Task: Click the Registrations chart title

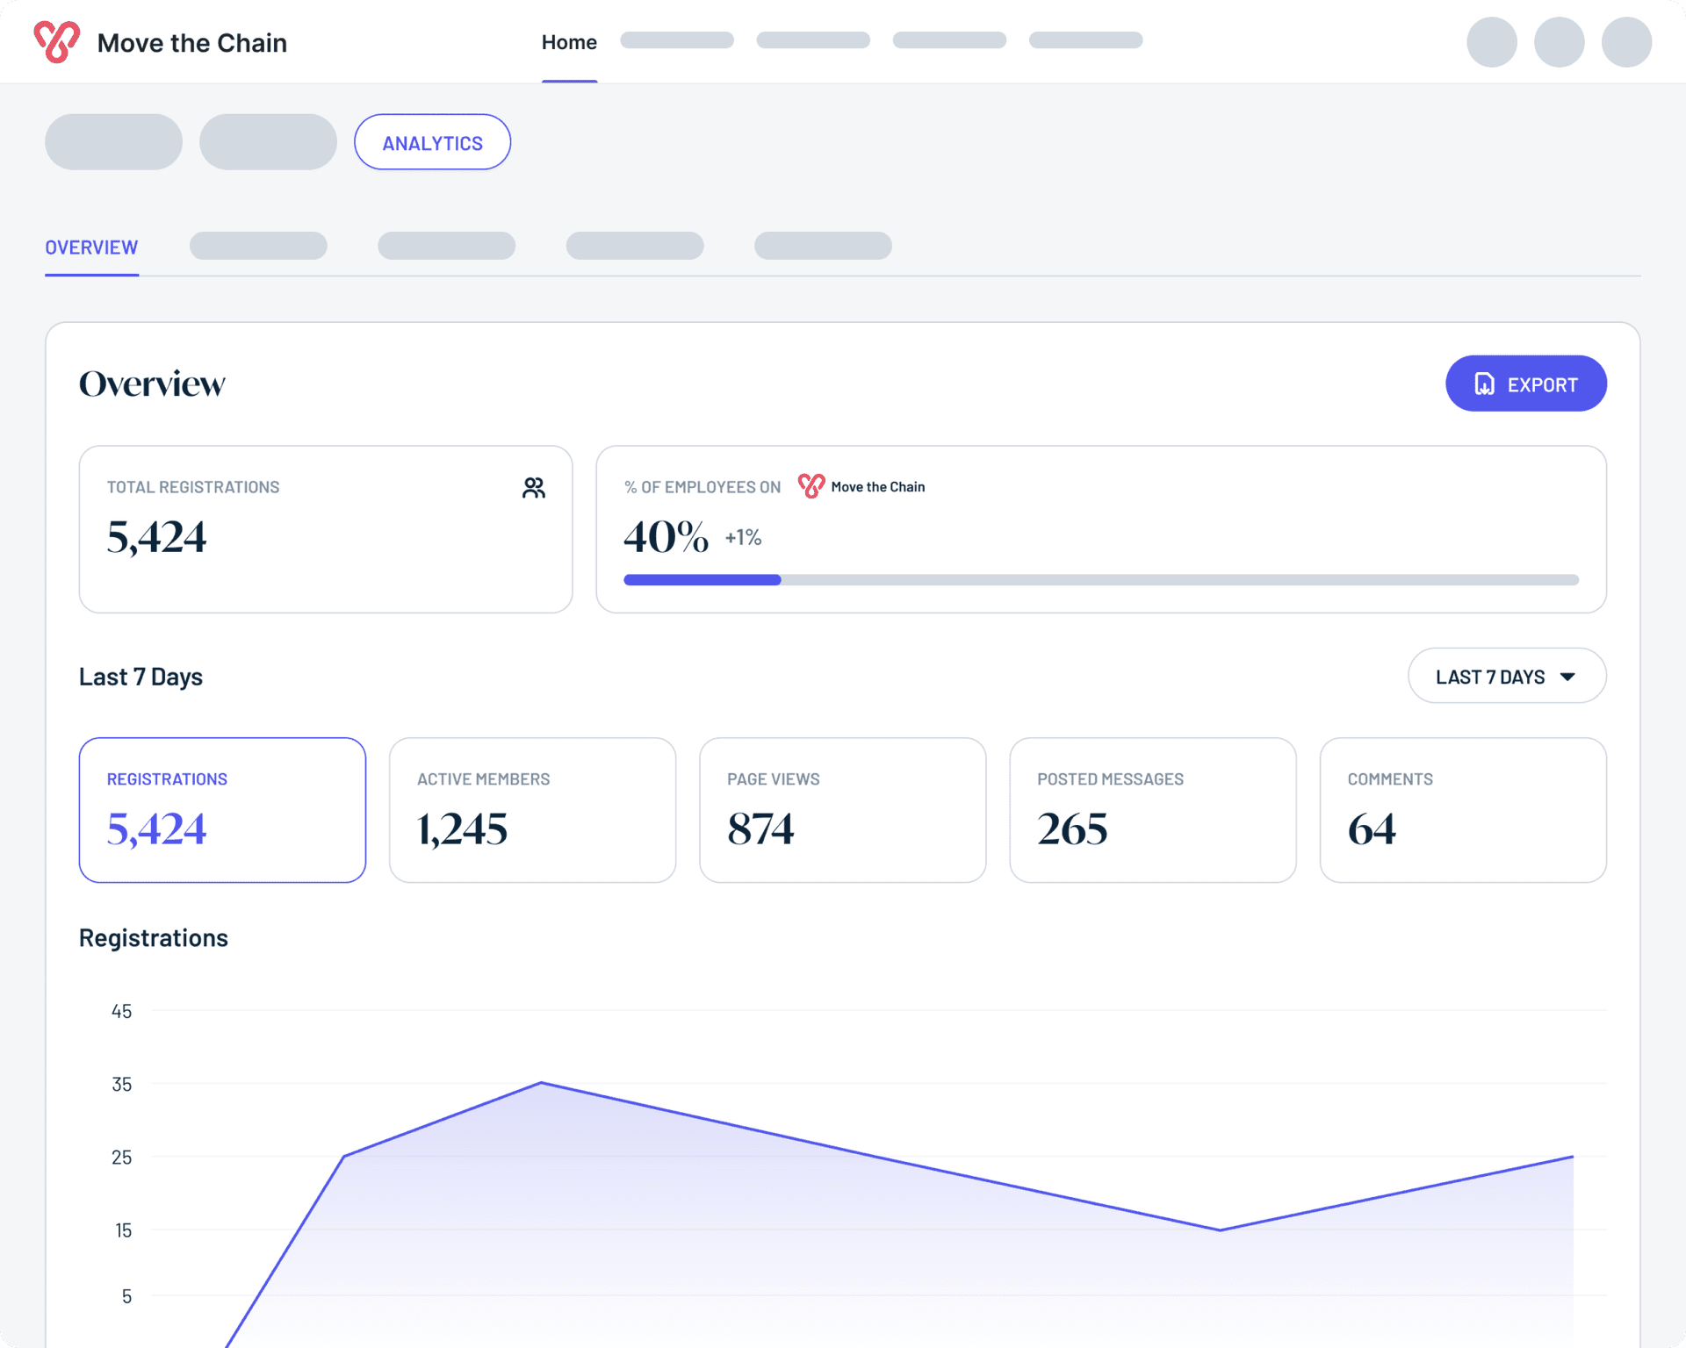Action: click(x=154, y=938)
